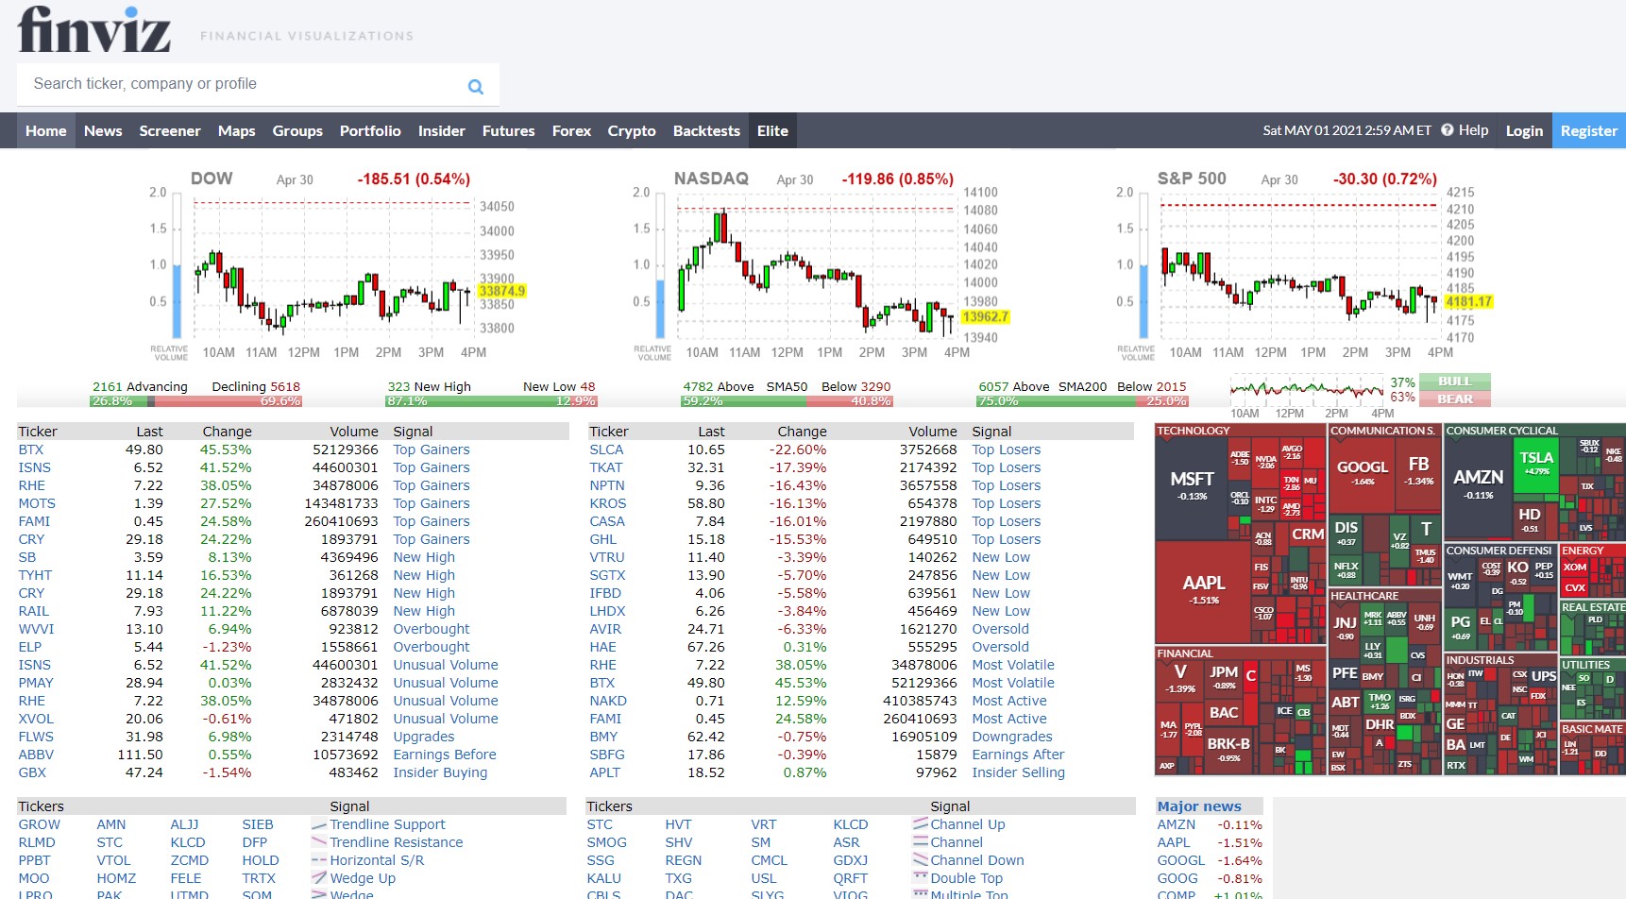The width and height of the screenshot is (1626, 899).
Task: Open the Major news heading link
Action: (1199, 806)
